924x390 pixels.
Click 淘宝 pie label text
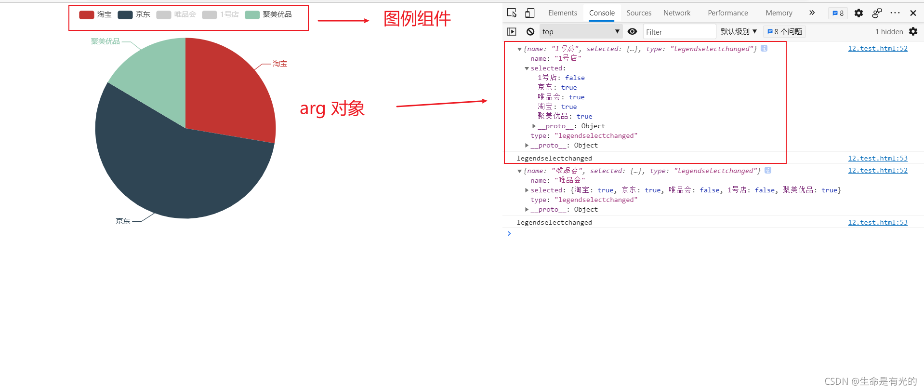(280, 64)
